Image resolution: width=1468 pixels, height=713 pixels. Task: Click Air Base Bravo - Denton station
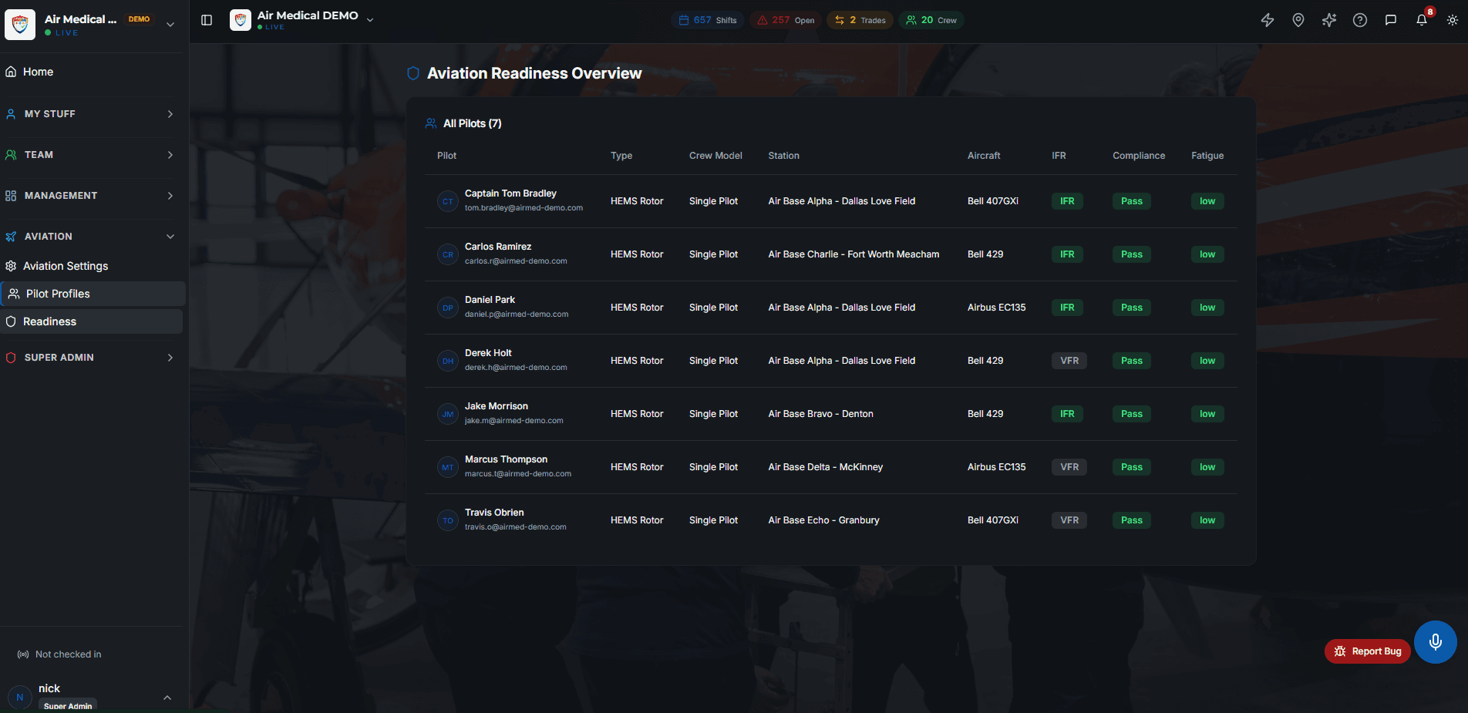point(820,414)
